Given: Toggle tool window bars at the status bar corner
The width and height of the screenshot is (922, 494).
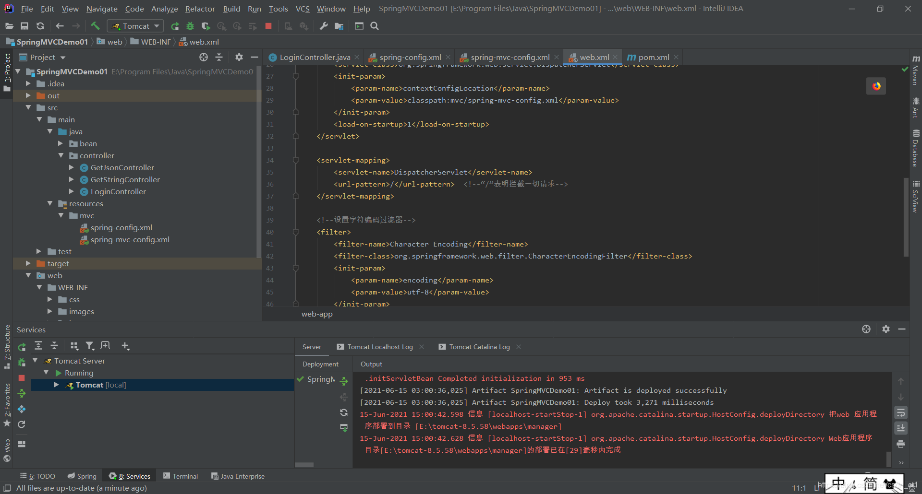Looking at the screenshot, I should click(x=7, y=488).
